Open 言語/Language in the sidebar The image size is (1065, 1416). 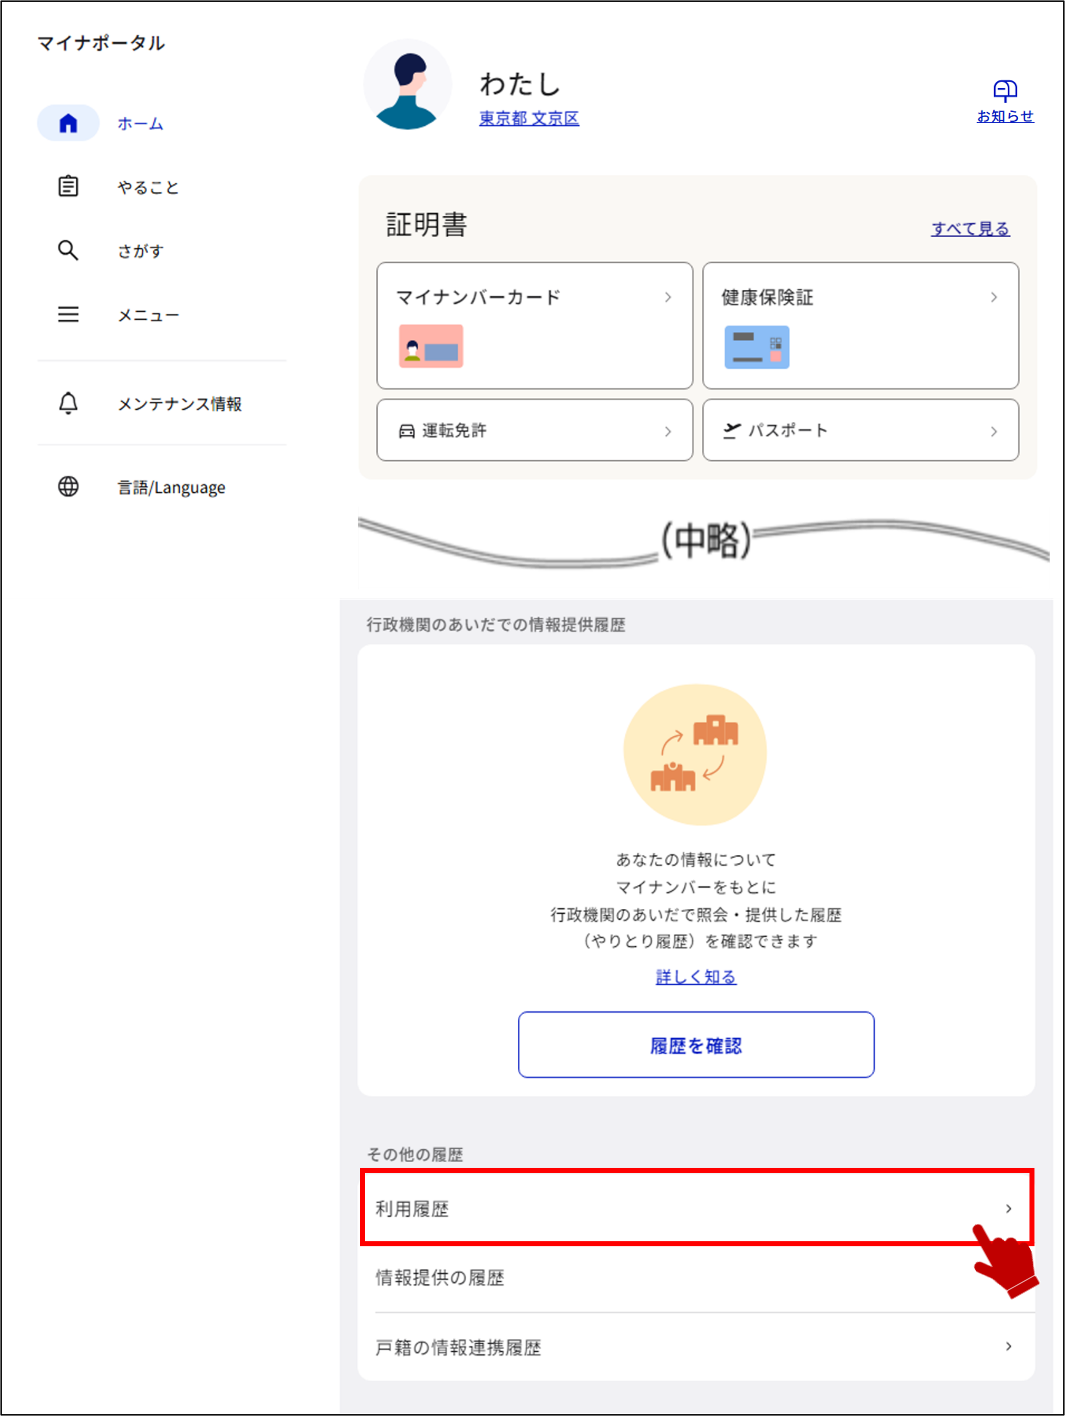(x=172, y=488)
